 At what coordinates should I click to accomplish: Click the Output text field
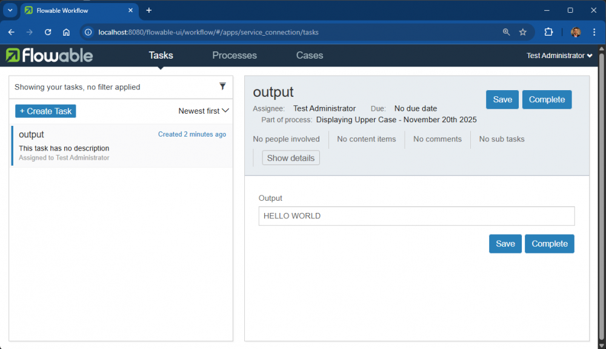[x=416, y=216]
